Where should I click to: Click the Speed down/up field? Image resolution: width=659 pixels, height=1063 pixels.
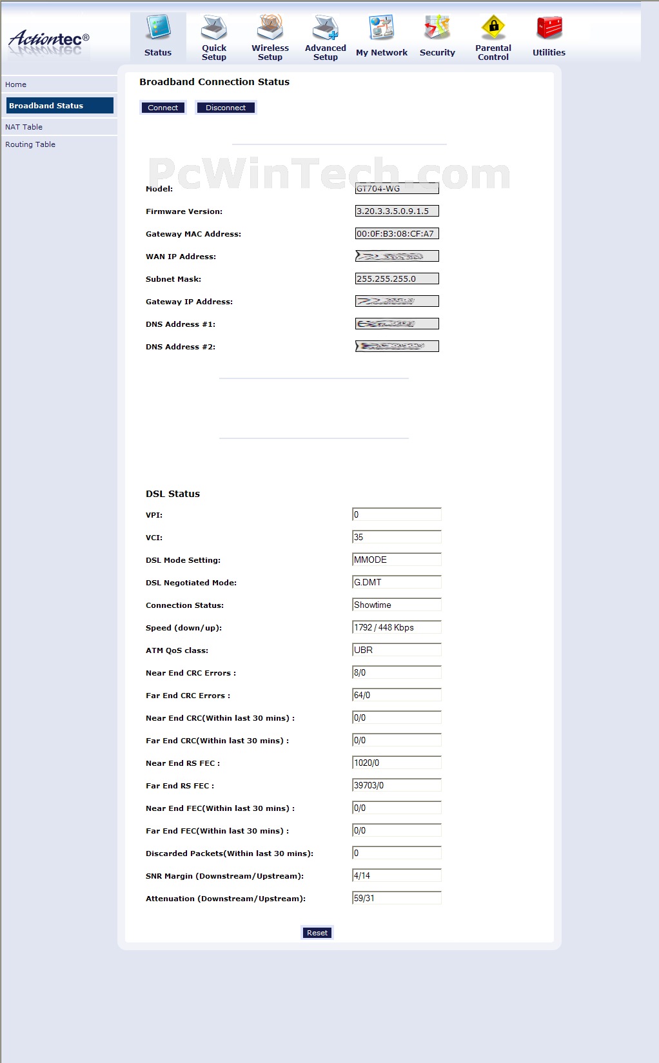pos(397,627)
